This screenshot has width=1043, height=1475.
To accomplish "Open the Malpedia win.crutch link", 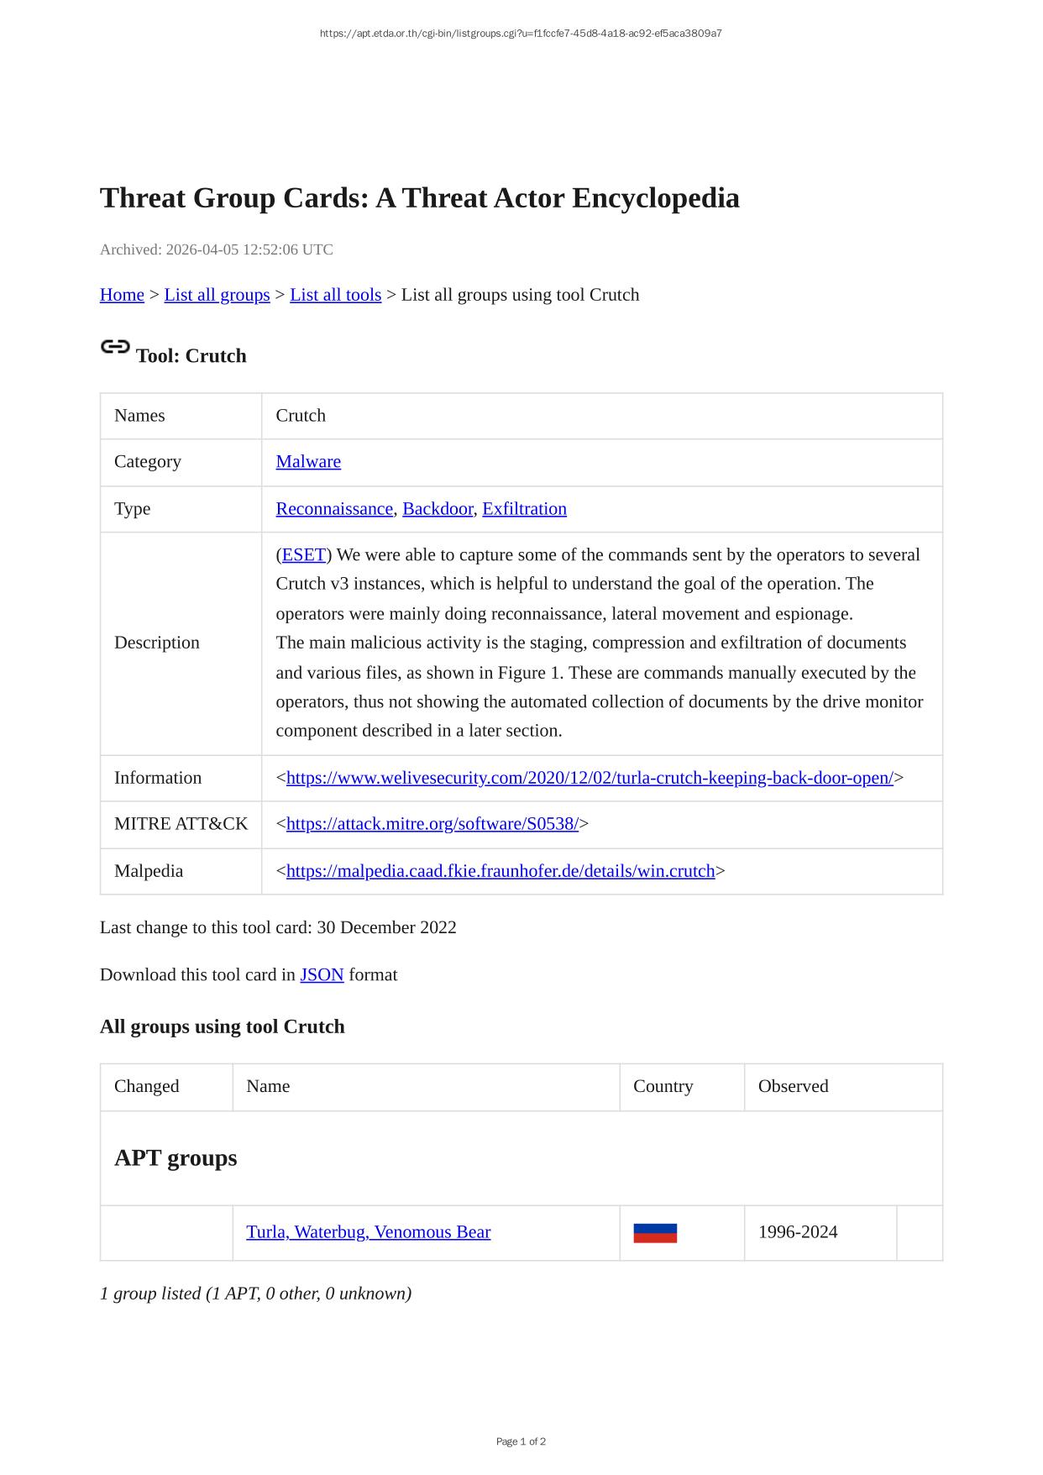I will 501,870.
